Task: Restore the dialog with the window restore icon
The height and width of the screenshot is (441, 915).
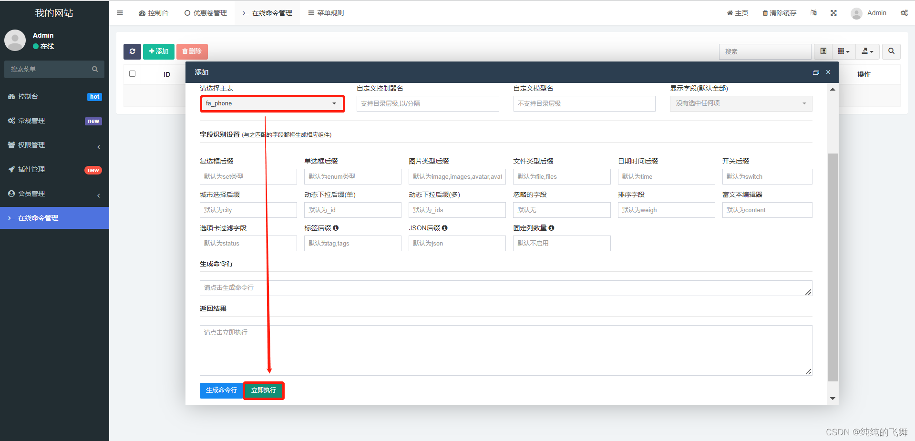Action: [x=816, y=72]
